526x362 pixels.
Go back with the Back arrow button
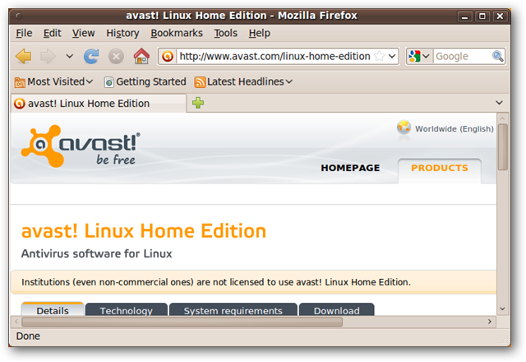24,56
